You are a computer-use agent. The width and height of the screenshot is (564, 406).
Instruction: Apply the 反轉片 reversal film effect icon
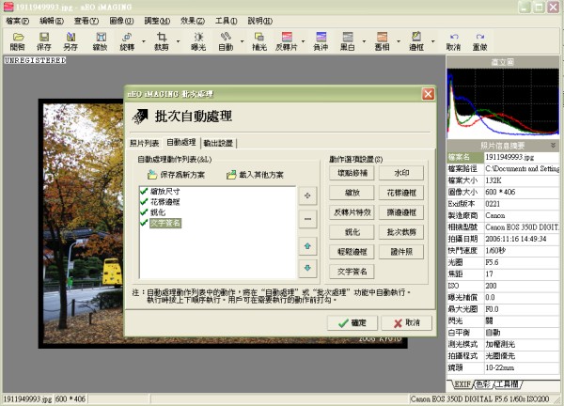(x=287, y=41)
